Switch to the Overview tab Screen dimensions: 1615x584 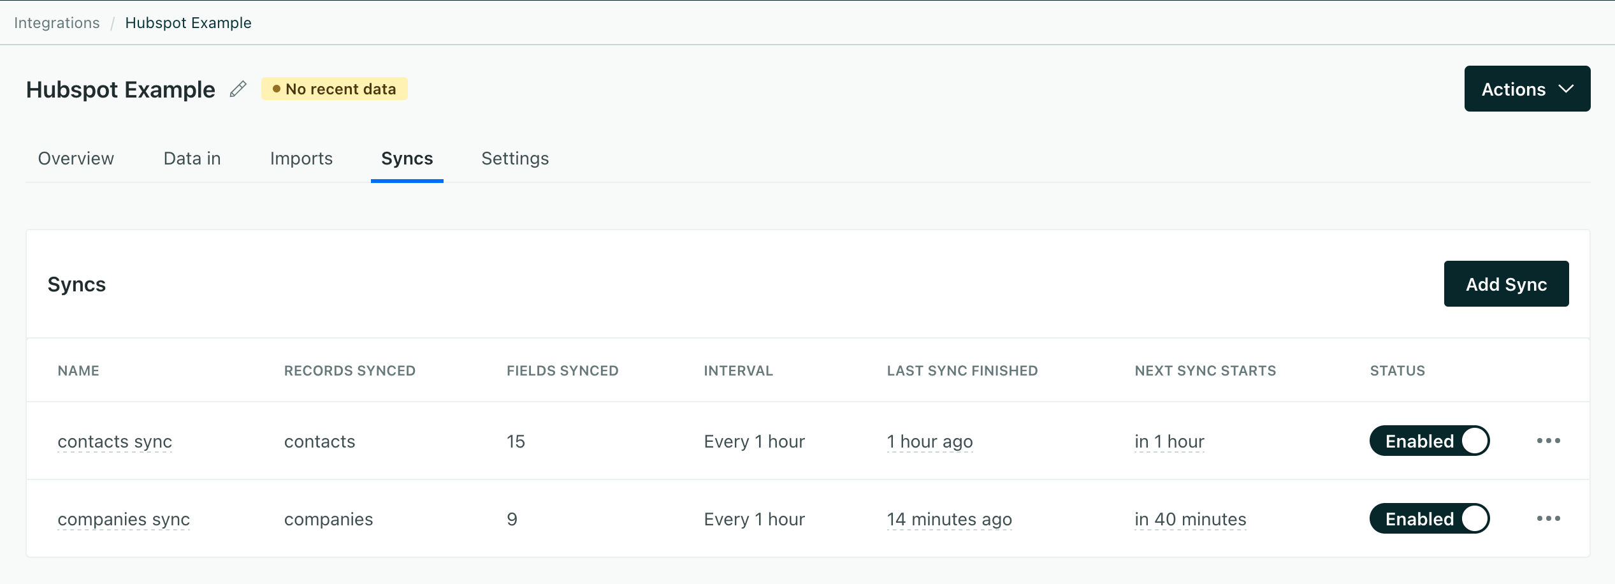click(75, 158)
